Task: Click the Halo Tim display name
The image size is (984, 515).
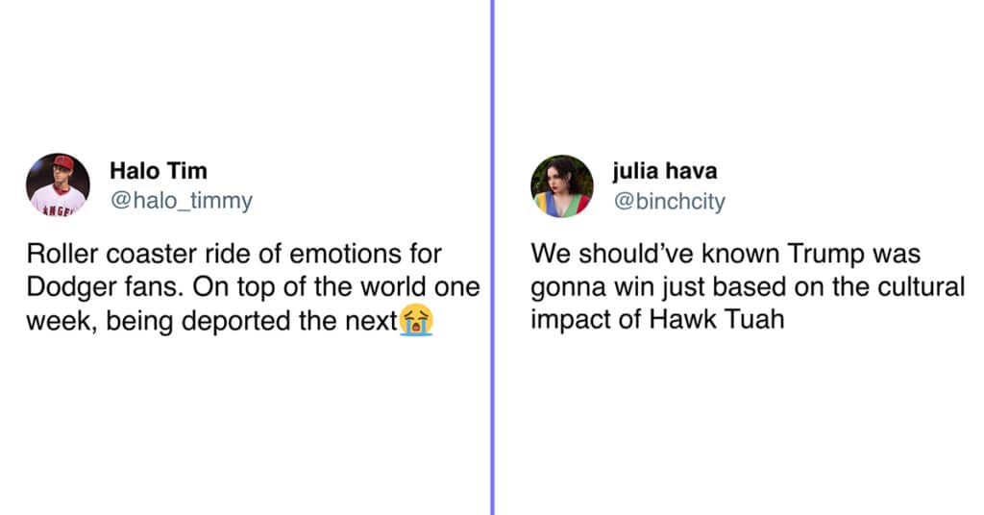Action: (159, 170)
